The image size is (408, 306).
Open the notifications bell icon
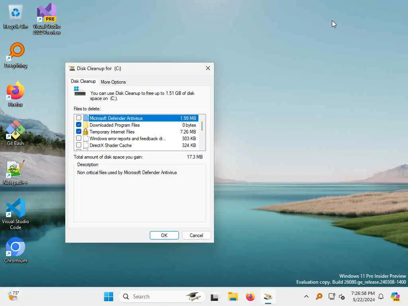tap(381, 296)
